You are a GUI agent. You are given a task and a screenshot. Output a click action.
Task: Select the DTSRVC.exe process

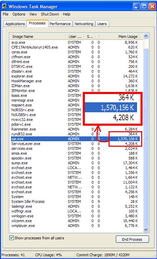pyautogui.click(x=76, y=66)
